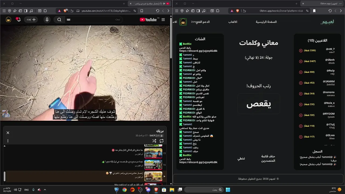Open main menu in YouTube browser window
345x194 pixels.
(4, 11)
